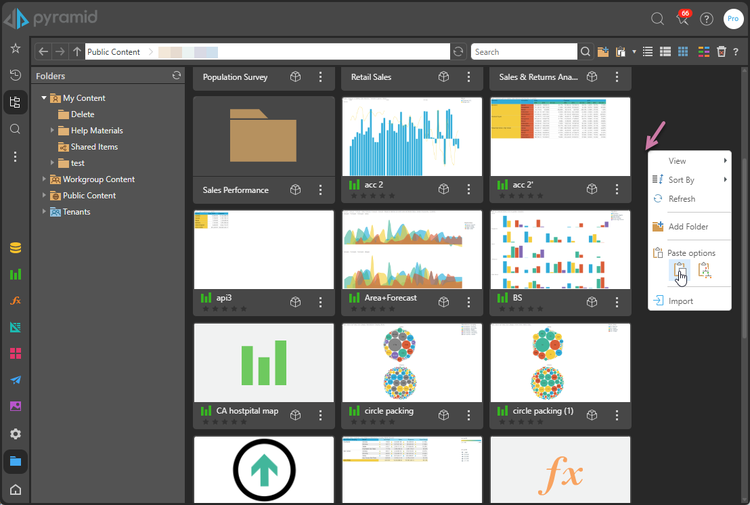
Task: Select Add Folder in the context menu
Action: pos(688,227)
